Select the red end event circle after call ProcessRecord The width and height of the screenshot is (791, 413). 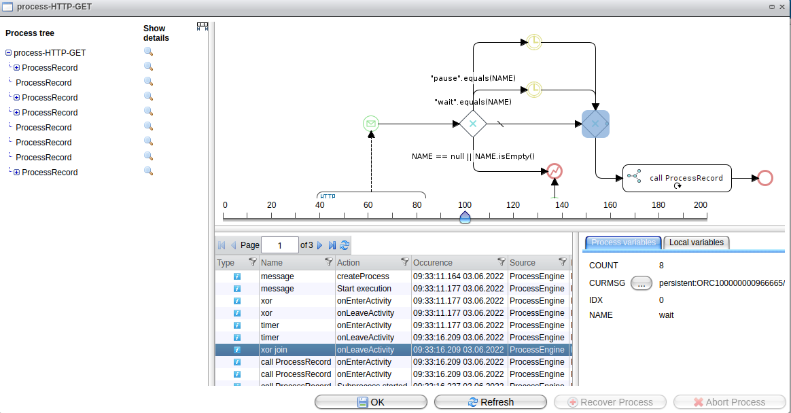click(x=765, y=178)
